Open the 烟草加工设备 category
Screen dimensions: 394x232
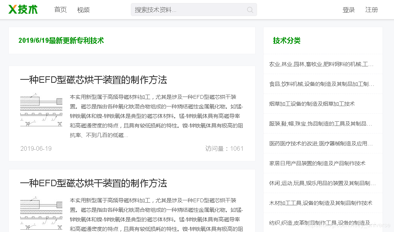click(x=311, y=103)
